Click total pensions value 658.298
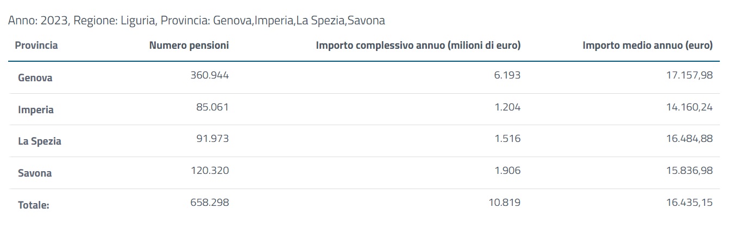This screenshot has width=741, height=227. pos(210,203)
